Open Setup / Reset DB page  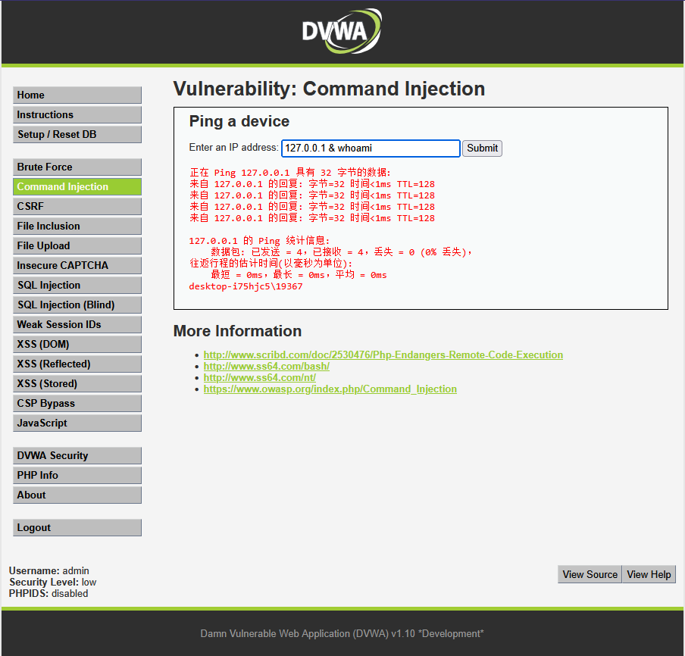tap(77, 135)
